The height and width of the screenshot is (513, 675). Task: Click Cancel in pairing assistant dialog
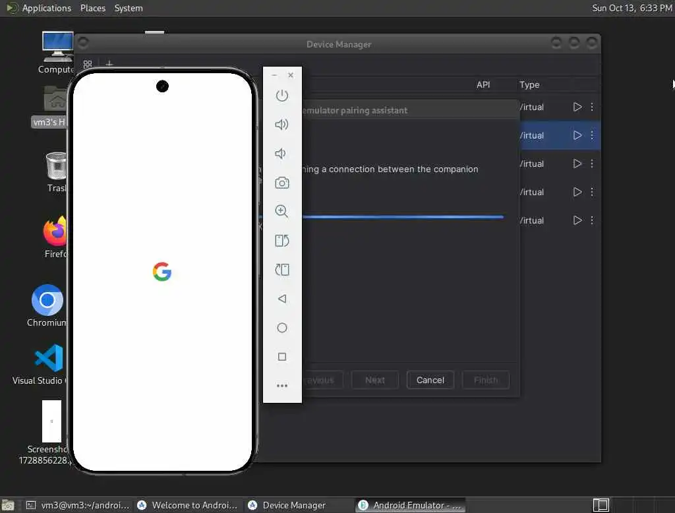(x=430, y=380)
